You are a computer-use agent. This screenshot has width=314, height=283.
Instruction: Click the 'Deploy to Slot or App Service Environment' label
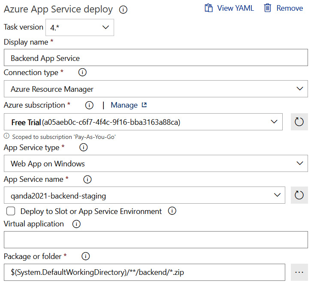pos(91,211)
